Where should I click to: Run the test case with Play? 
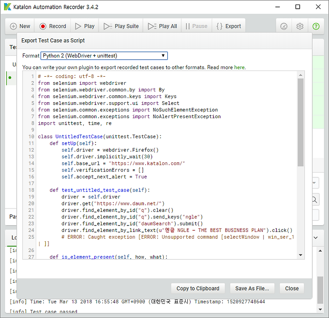(85, 26)
